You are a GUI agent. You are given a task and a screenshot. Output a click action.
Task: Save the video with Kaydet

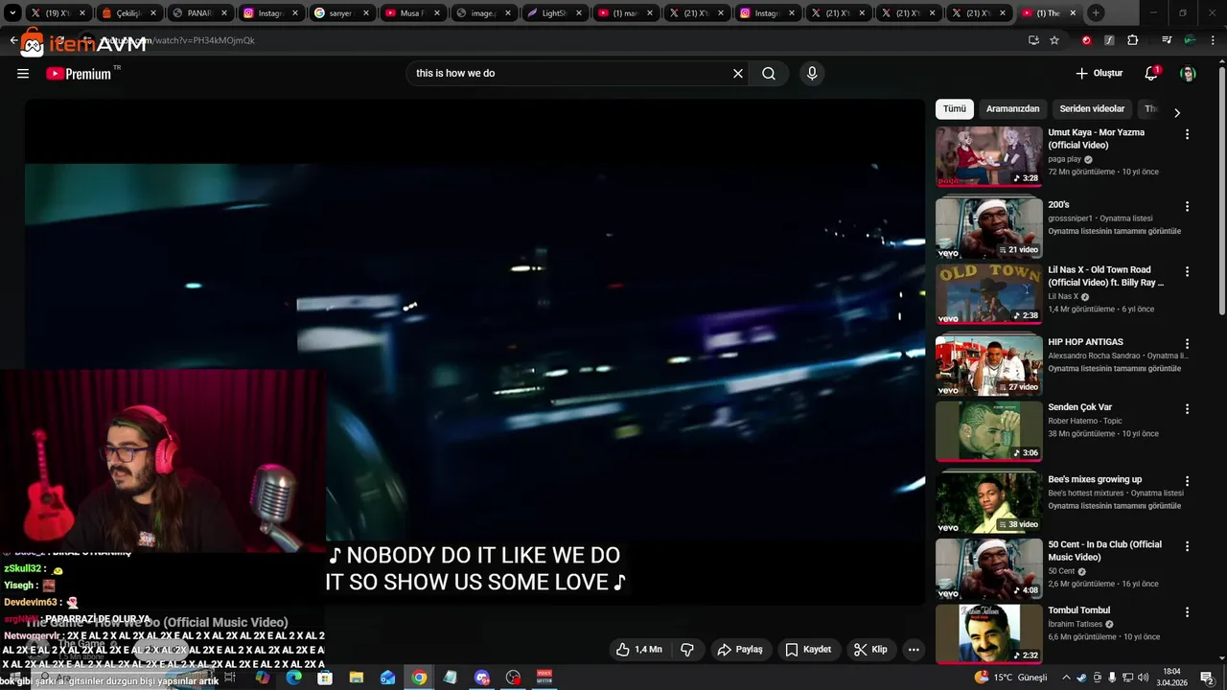pyautogui.click(x=808, y=650)
